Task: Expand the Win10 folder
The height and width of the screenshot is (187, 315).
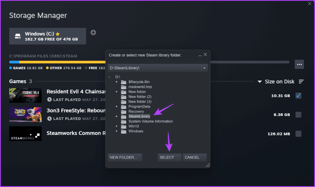Action: (117, 126)
